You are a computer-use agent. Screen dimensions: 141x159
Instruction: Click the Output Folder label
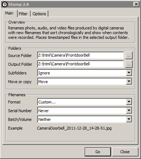point(20,64)
